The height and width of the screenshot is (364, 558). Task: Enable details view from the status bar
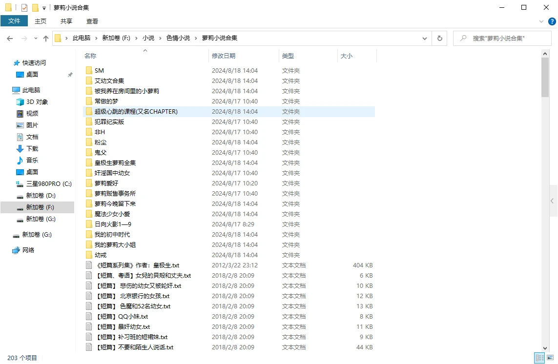click(x=540, y=358)
